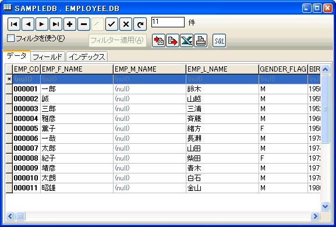Click the EMP_M_NAME null cell in row 000009
Image resolution: width=336 pixels, height=227 pixels.
pos(149,168)
